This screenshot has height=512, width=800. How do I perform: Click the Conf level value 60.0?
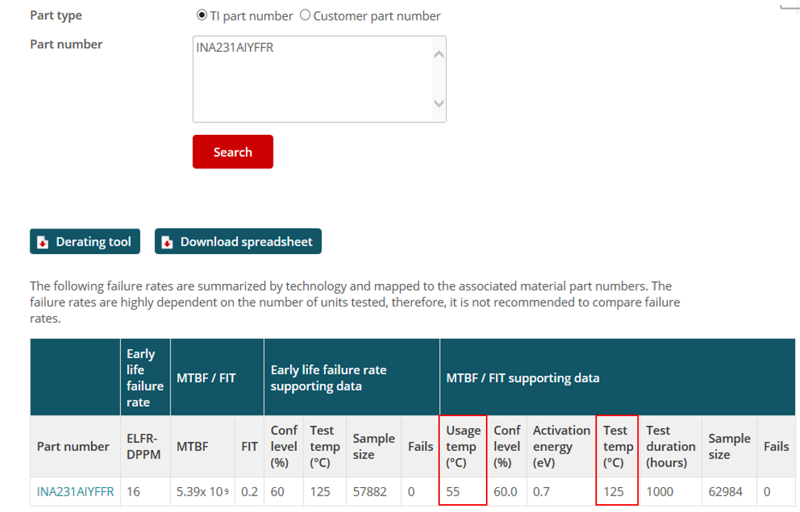pyautogui.click(x=506, y=491)
